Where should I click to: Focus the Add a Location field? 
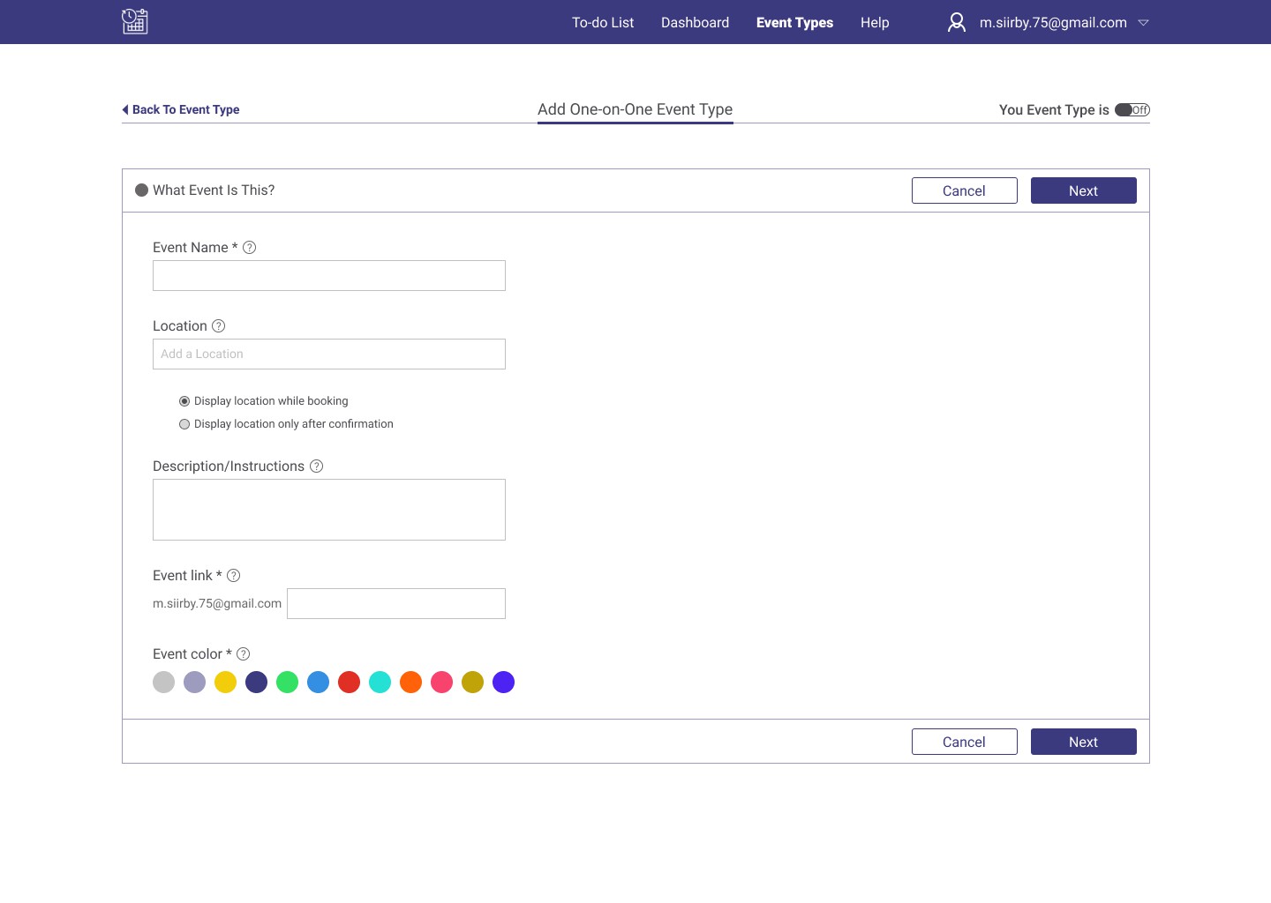329,354
